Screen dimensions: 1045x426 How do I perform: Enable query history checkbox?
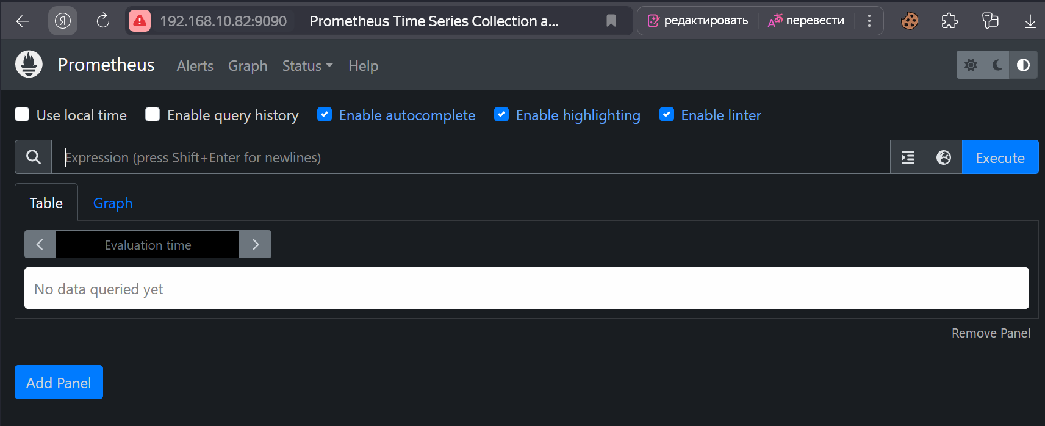coord(153,115)
